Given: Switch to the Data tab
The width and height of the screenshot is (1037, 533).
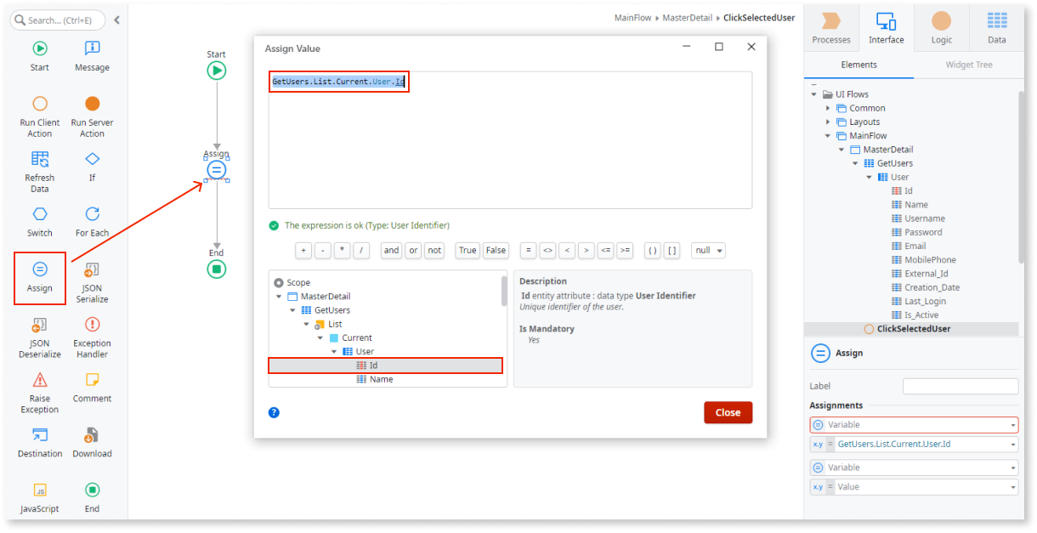Looking at the screenshot, I should pyautogui.click(x=996, y=28).
